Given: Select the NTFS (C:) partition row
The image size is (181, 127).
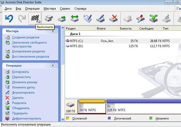Looking at the screenshot, I should coord(123,41).
